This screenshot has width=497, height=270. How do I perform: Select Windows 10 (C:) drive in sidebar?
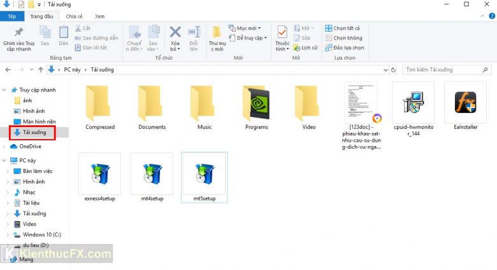[45, 234]
